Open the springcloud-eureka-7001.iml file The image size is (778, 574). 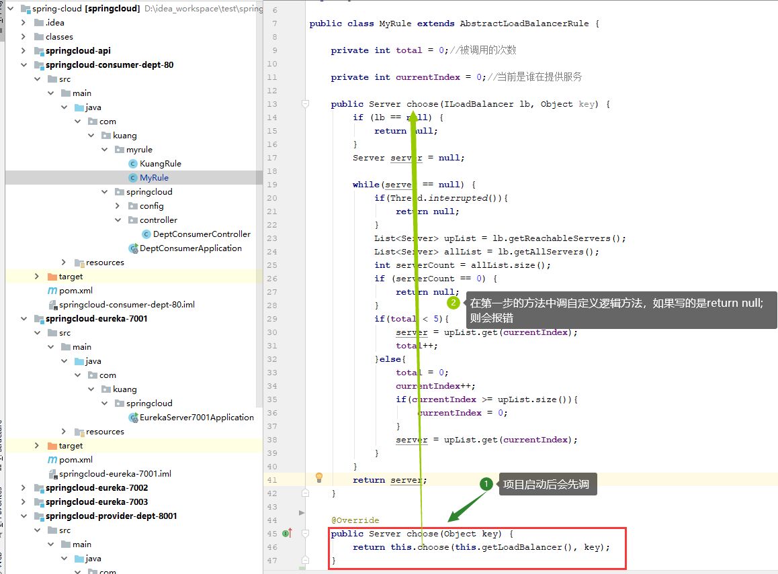pyautogui.click(x=115, y=474)
